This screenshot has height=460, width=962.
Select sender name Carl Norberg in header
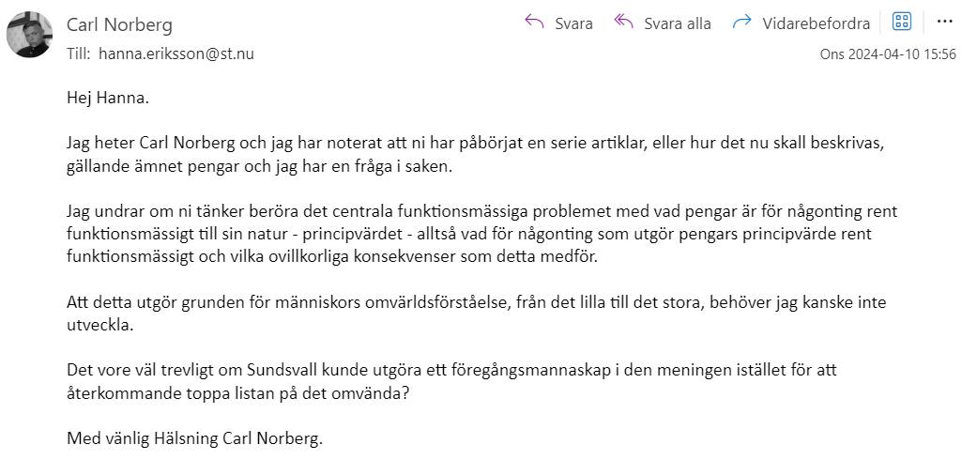click(119, 24)
